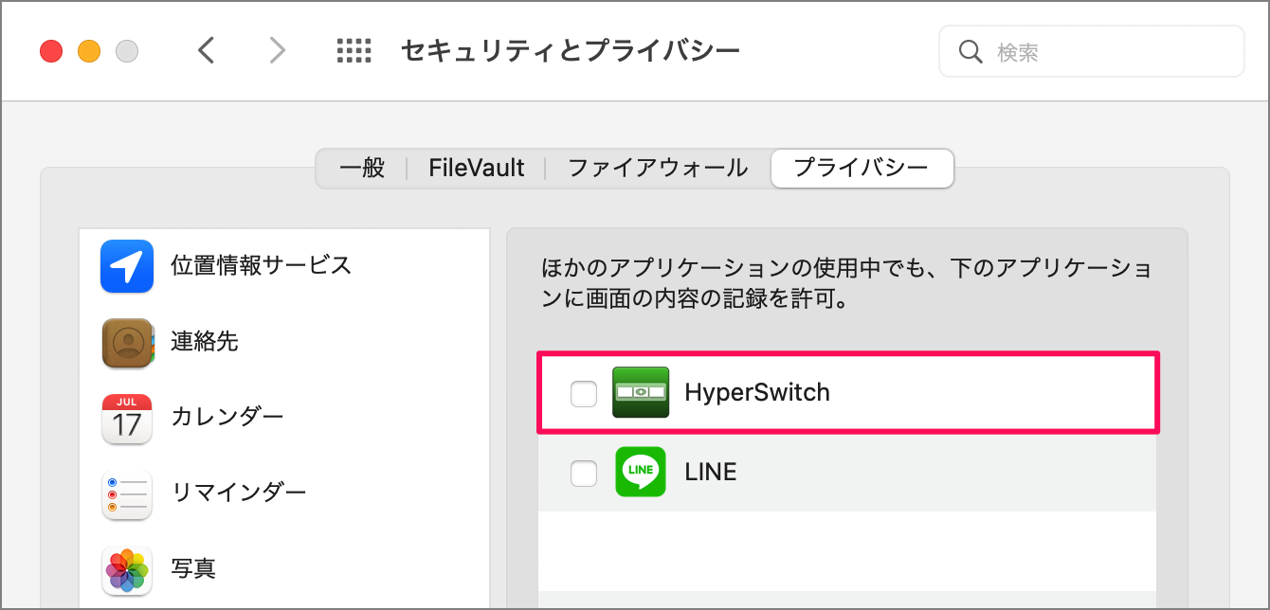Screen dimensions: 1270x610
Task: Open the show-all preferences grid icon
Action: (354, 50)
